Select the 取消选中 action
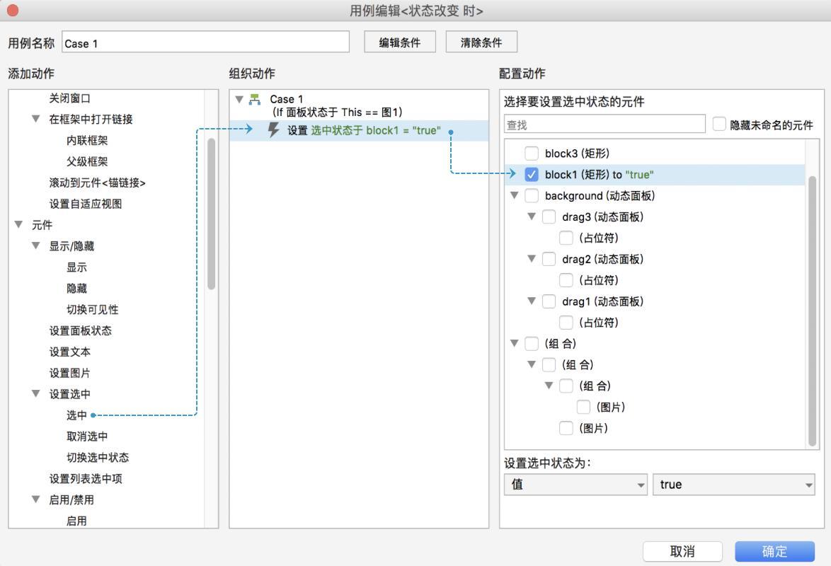 pyautogui.click(x=87, y=436)
